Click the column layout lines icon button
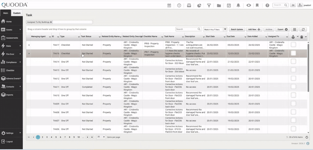This screenshot has width=313, height=150. pyautogui.click(x=295, y=29)
